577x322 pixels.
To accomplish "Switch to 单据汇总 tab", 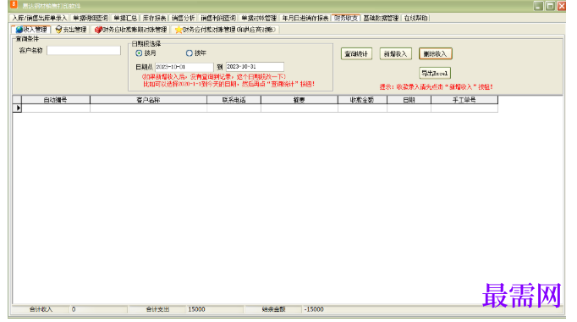I will point(125,18).
